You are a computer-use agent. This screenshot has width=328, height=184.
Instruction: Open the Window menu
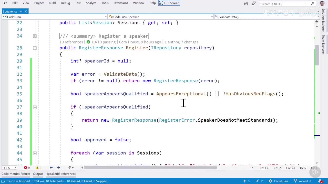(139, 3)
